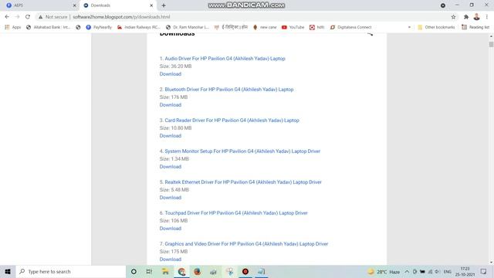Image resolution: width=494 pixels, height=278 pixels.
Task: Bookmark this page with the star icon
Action: coord(453,17)
